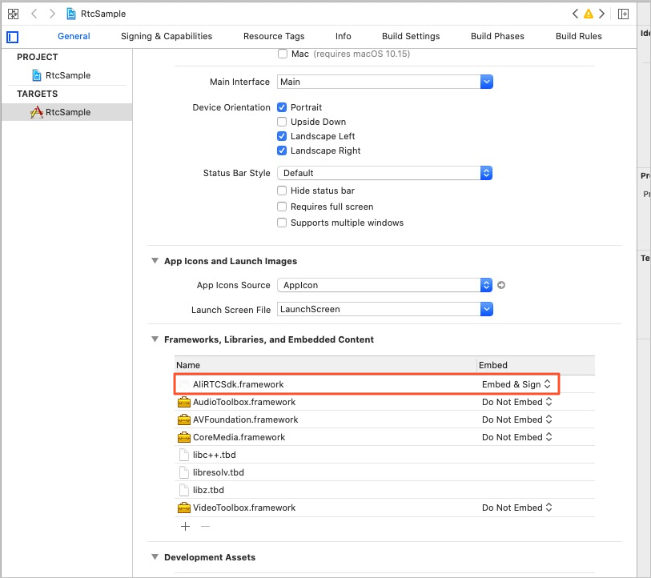Go forward with the right navigation arrow
651x578 pixels.
click(52, 14)
